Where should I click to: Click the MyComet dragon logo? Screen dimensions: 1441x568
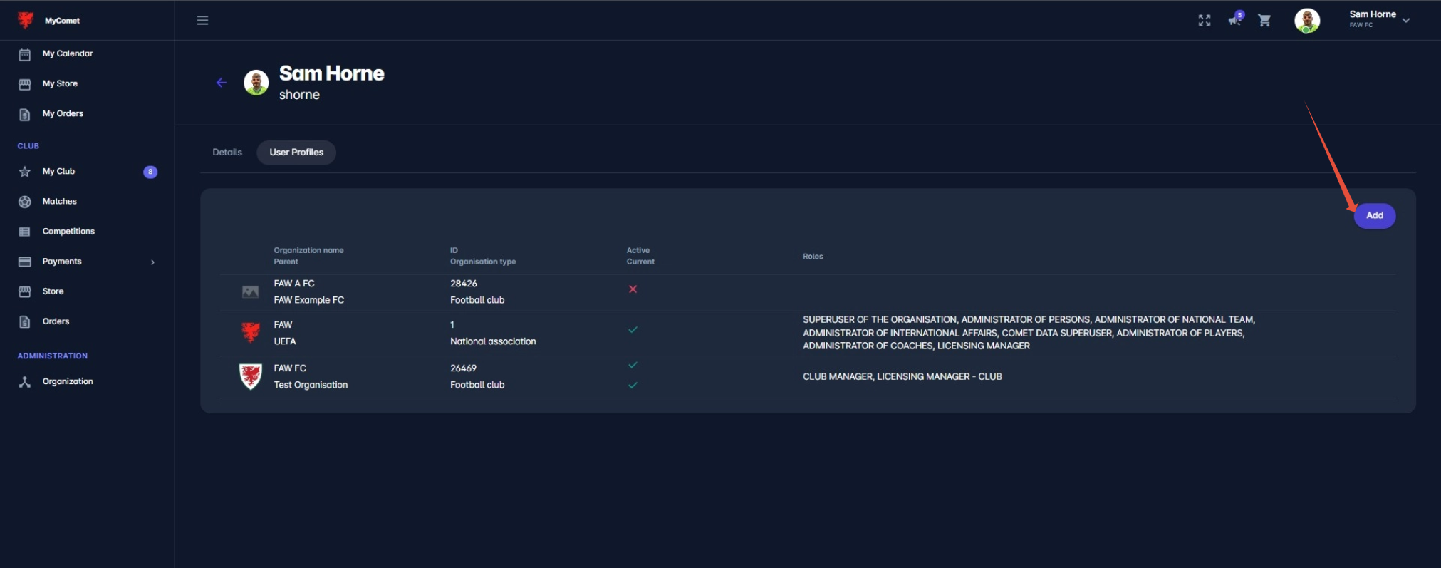(x=26, y=20)
